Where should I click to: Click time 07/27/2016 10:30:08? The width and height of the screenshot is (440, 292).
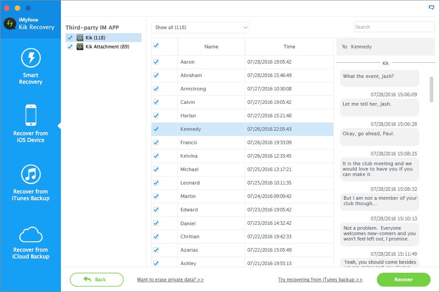click(269, 89)
